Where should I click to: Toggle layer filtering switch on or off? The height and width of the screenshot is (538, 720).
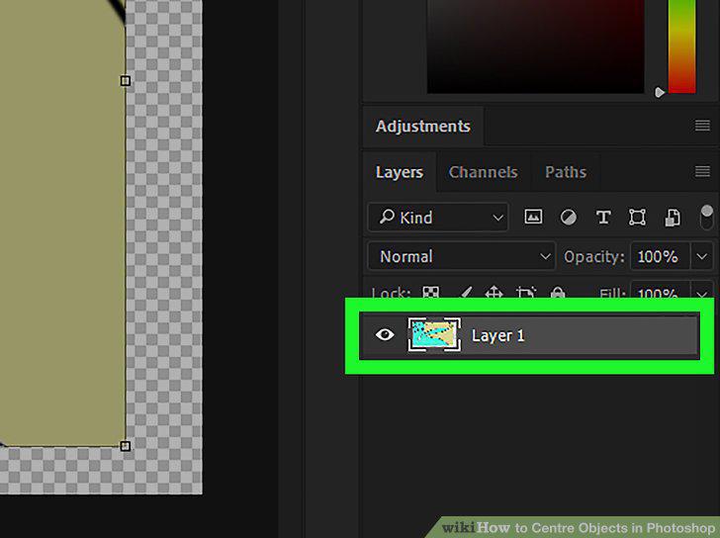click(706, 218)
